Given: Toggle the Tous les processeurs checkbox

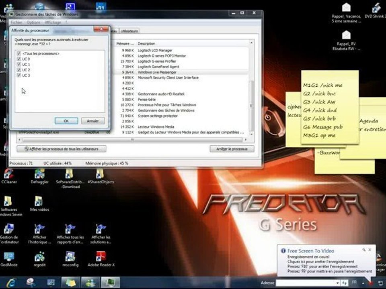Looking at the screenshot, I should point(19,53).
